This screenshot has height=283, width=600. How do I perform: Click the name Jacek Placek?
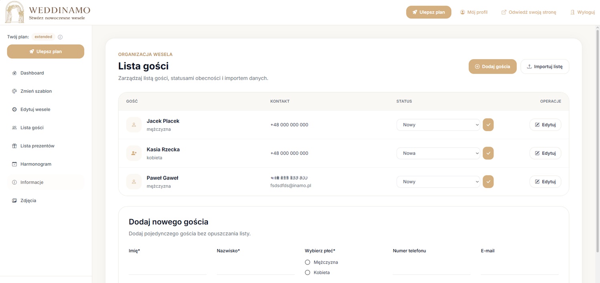pos(163,121)
